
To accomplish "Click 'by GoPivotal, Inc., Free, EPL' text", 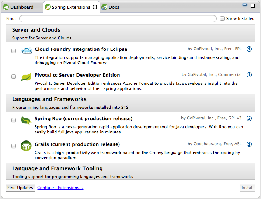I will click(x=215, y=49).
